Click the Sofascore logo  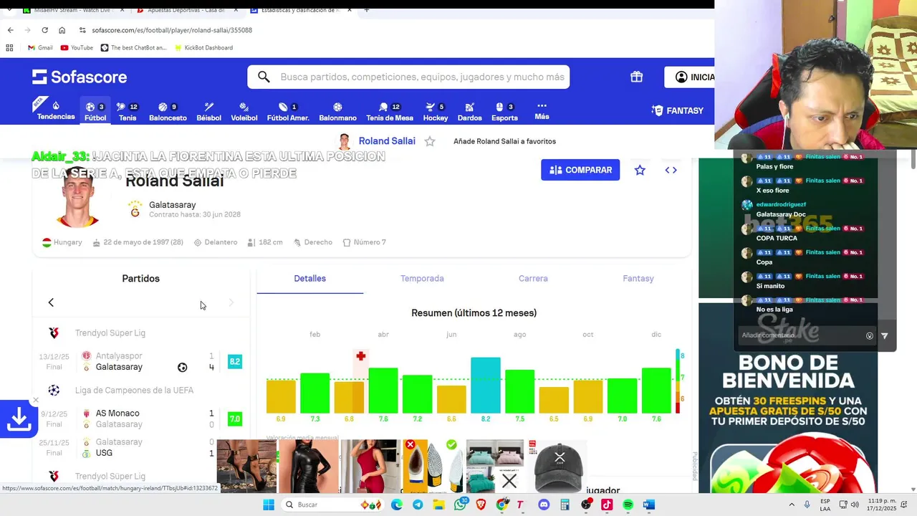coord(80,77)
